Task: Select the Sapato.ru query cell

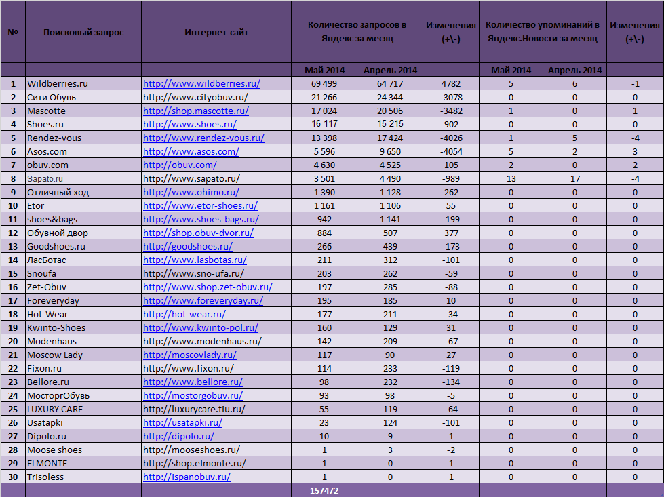Action: [83, 178]
